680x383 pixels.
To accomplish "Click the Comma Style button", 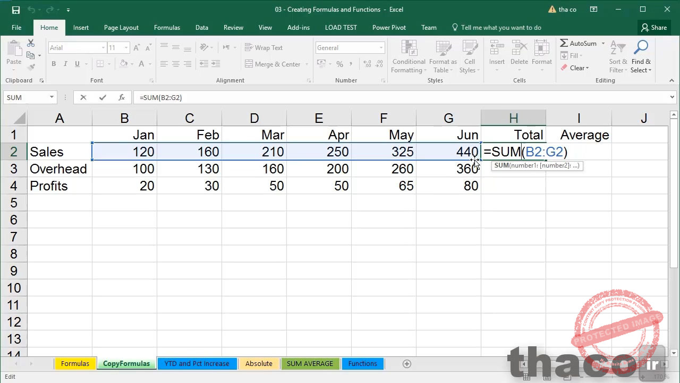I will coord(351,64).
